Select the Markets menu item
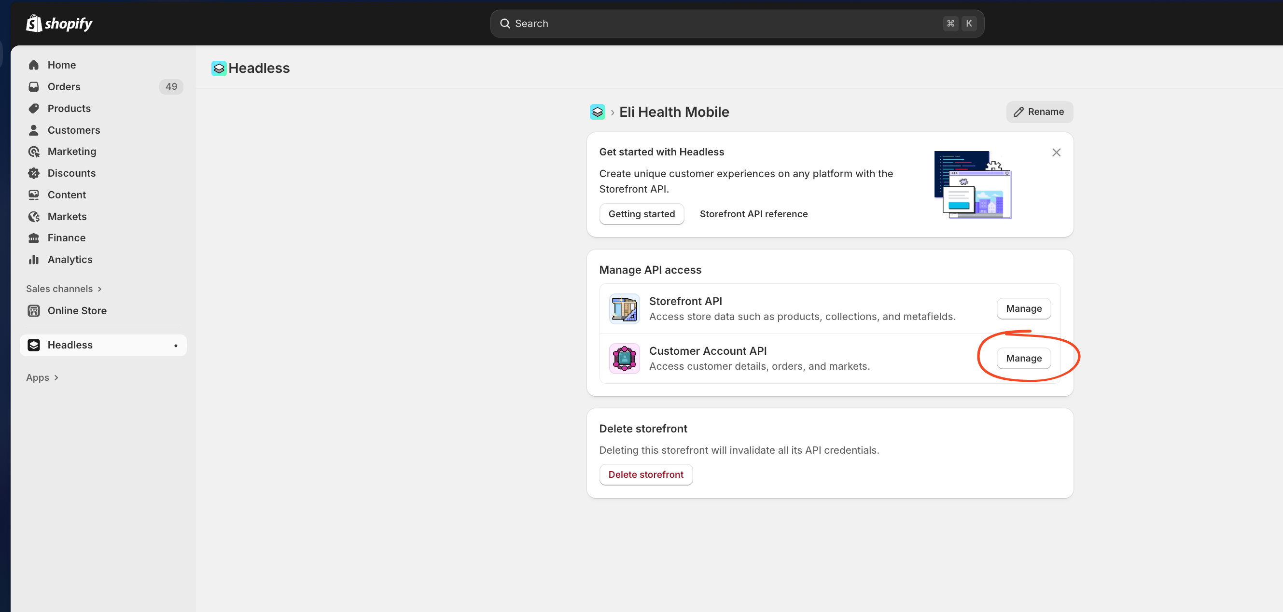The height and width of the screenshot is (612, 1283). click(x=67, y=216)
